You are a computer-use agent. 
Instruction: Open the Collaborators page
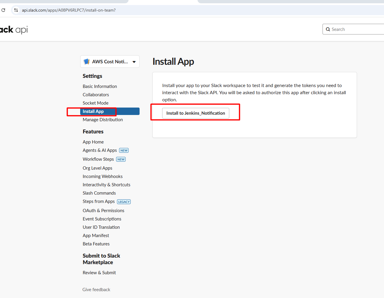pos(96,95)
